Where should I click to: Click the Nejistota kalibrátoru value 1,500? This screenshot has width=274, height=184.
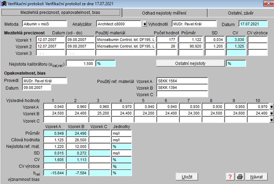click(80, 63)
